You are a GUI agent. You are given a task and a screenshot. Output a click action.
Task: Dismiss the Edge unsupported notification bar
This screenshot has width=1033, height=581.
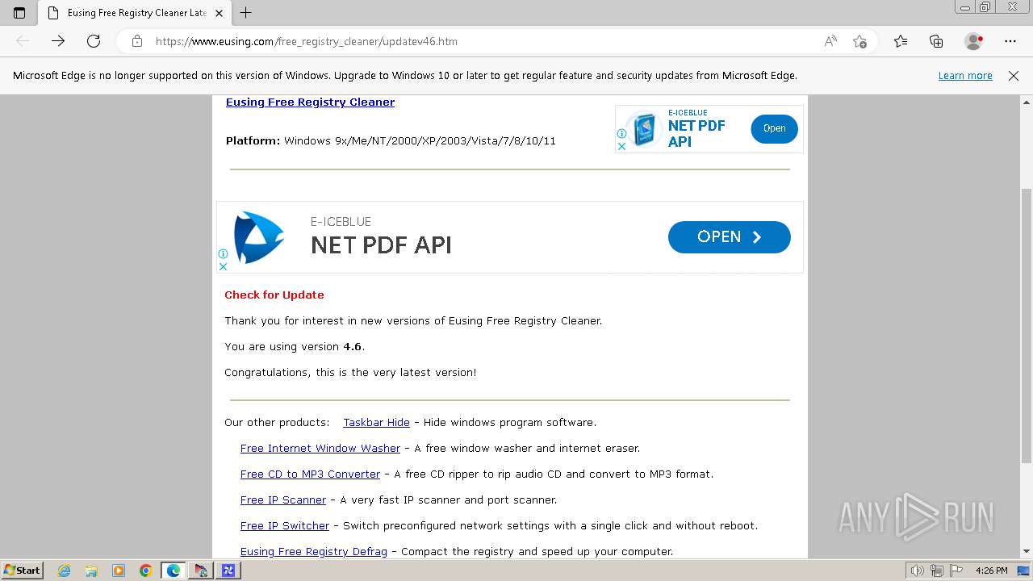[1014, 76]
